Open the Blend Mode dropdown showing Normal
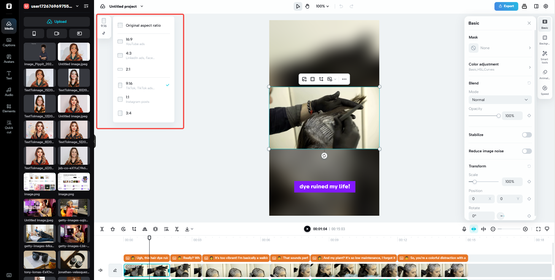 click(x=500, y=100)
